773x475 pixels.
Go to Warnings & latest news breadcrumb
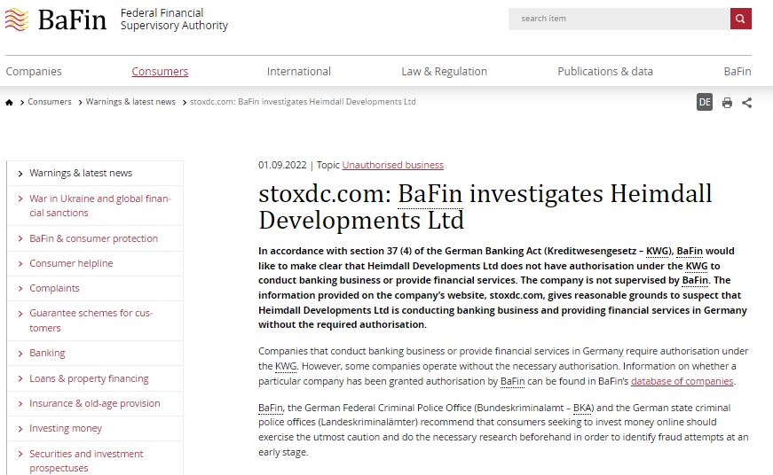[130, 101]
